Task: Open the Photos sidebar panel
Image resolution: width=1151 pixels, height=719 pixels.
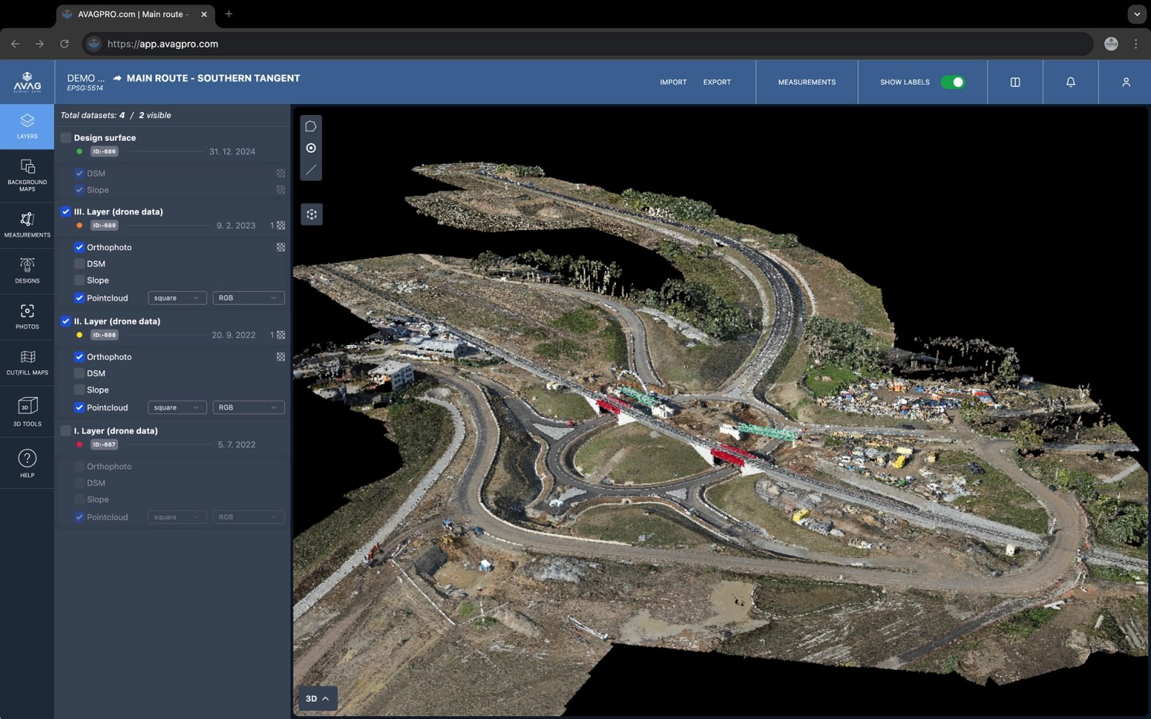Action: pos(27,316)
